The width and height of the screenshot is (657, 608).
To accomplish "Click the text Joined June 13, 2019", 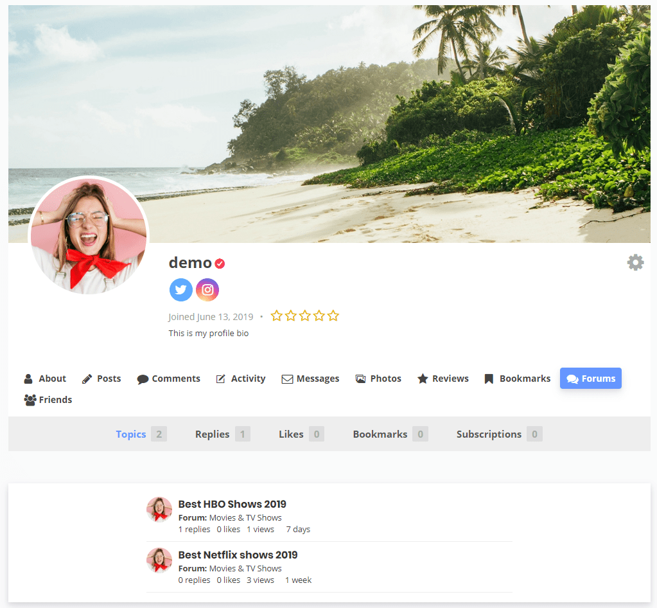I will (x=211, y=317).
